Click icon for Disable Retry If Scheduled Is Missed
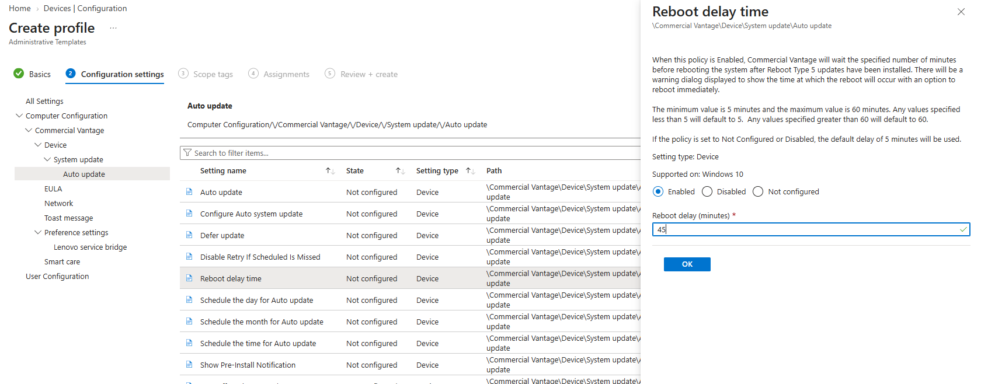Viewport: 981px width, 384px height. 189,256
